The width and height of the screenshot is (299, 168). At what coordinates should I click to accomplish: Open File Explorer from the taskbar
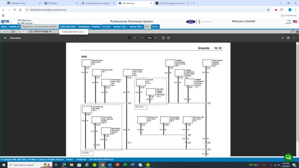[71, 165]
